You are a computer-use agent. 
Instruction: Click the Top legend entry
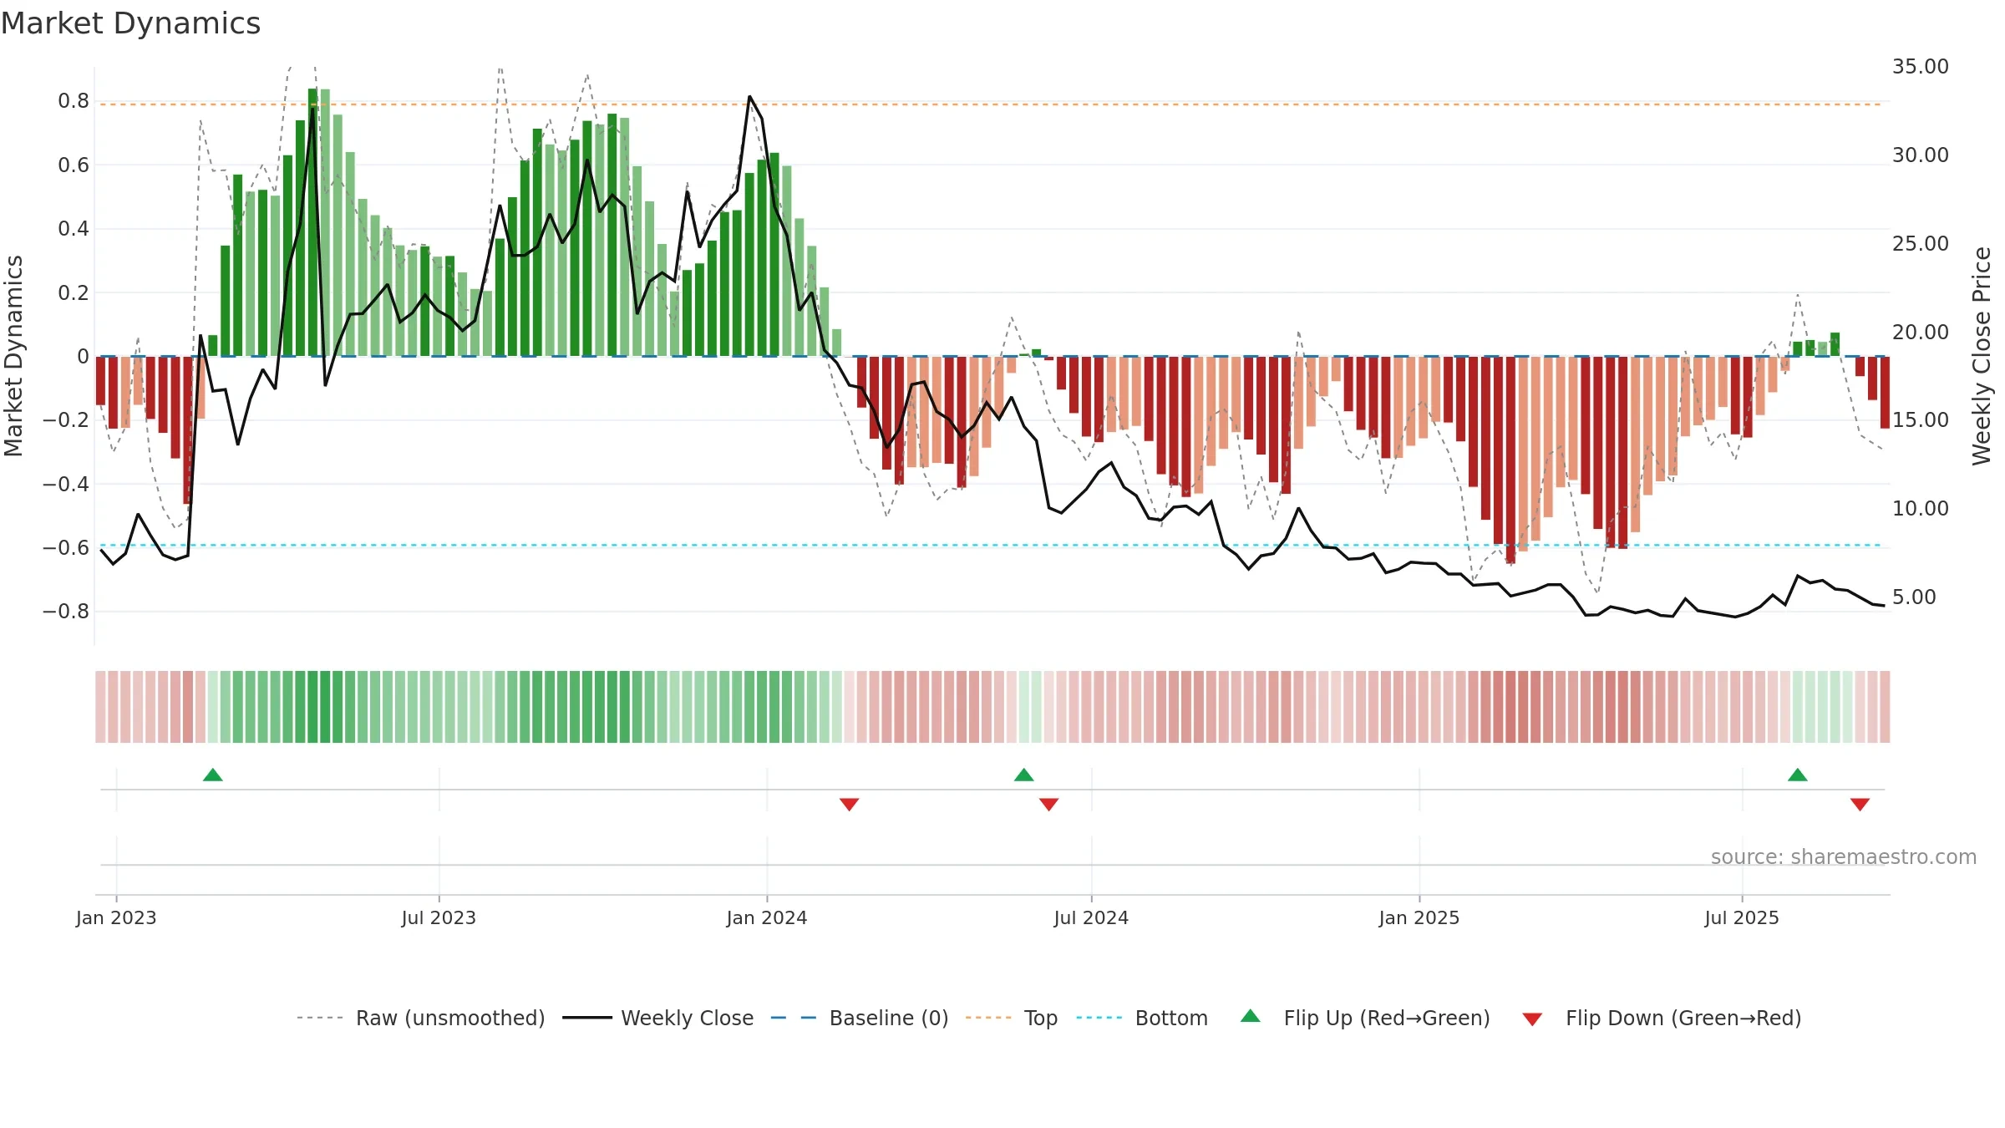(1011, 1018)
